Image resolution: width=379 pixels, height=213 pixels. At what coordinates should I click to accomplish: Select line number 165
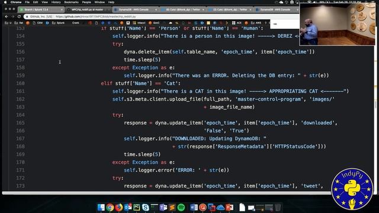[20, 122]
